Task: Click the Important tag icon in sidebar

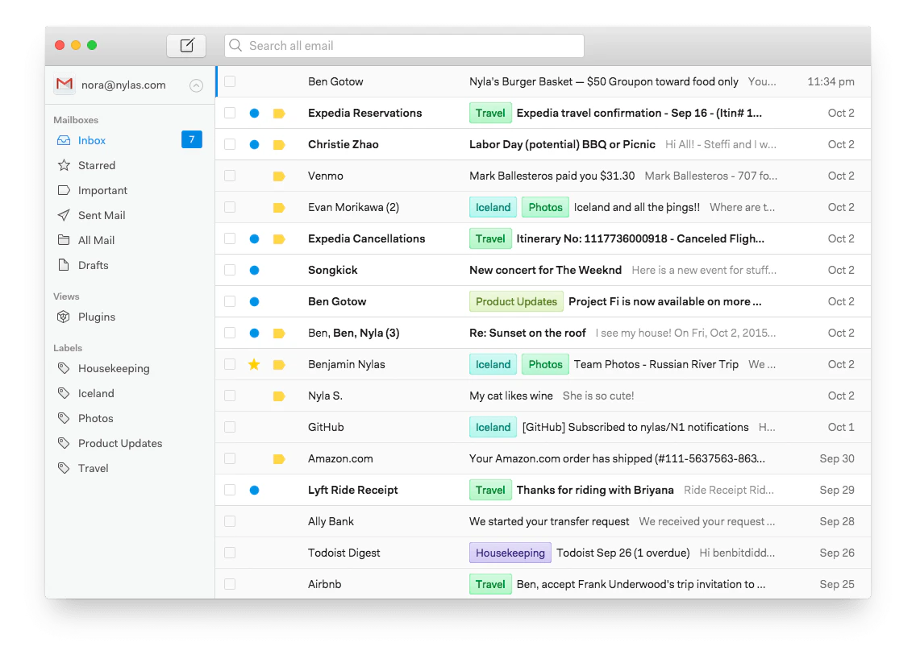Action: pos(64,190)
